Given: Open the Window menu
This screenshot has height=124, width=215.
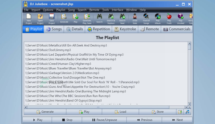Looking at the screenshot, I should coord(131,10).
